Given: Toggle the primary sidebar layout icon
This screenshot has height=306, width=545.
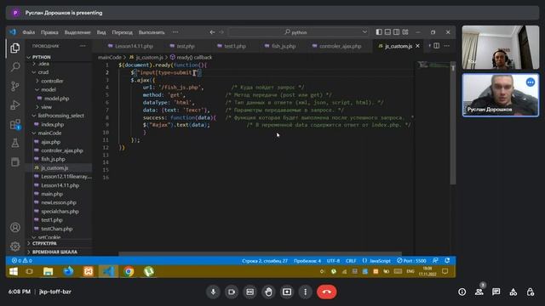Looking at the screenshot, I should point(379,32).
